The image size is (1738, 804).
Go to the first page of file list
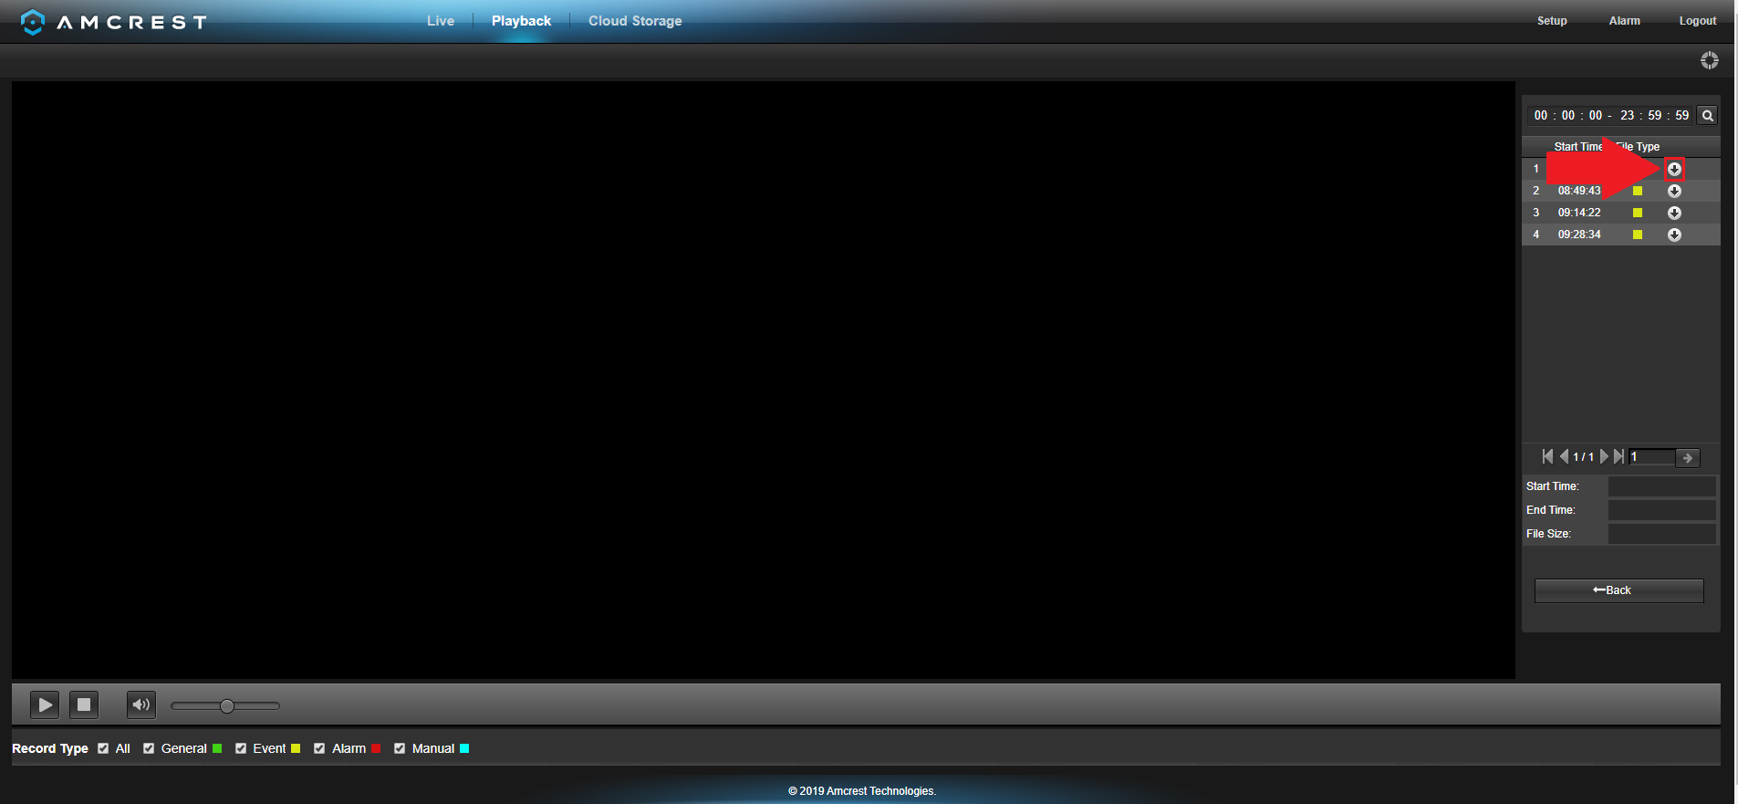click(x=1547, y=456)
